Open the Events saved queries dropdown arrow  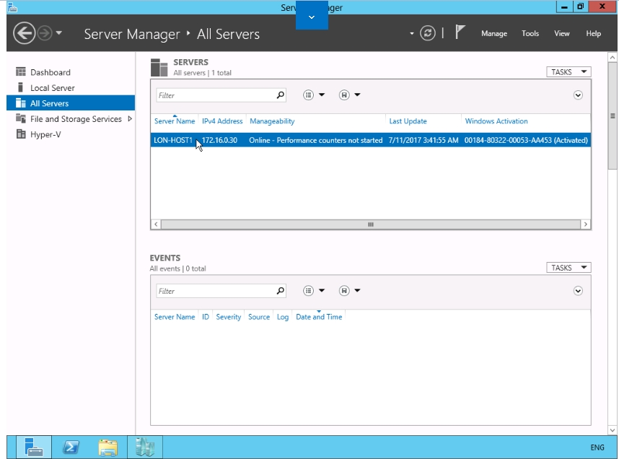click(357, 291)
